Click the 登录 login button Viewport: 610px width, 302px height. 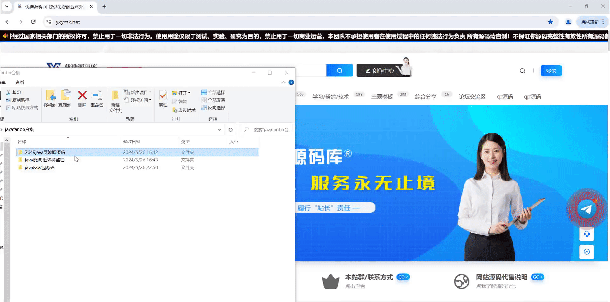(551, 71)
